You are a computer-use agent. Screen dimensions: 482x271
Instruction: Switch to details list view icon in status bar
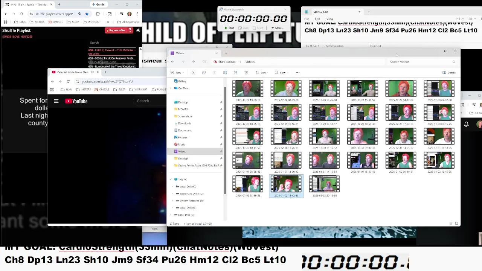pos(451,224)
